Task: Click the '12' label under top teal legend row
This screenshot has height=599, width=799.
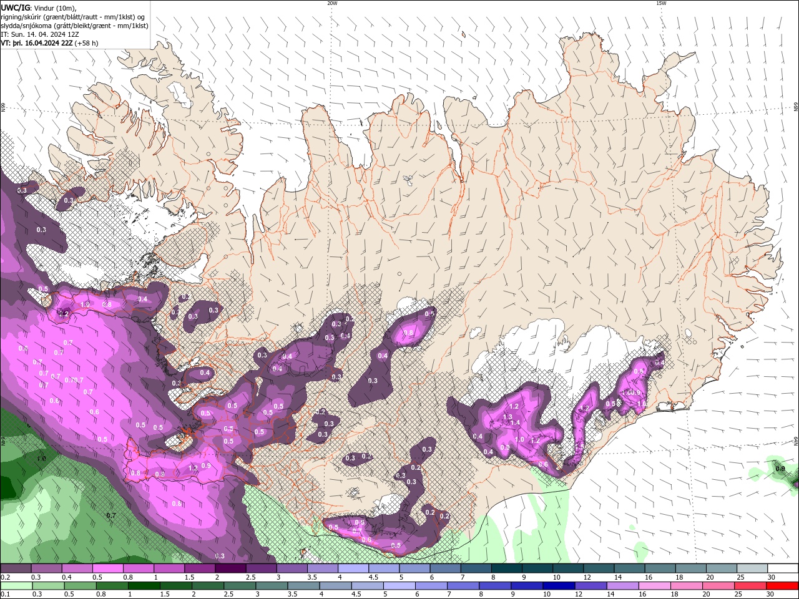Action: point(587,577)
